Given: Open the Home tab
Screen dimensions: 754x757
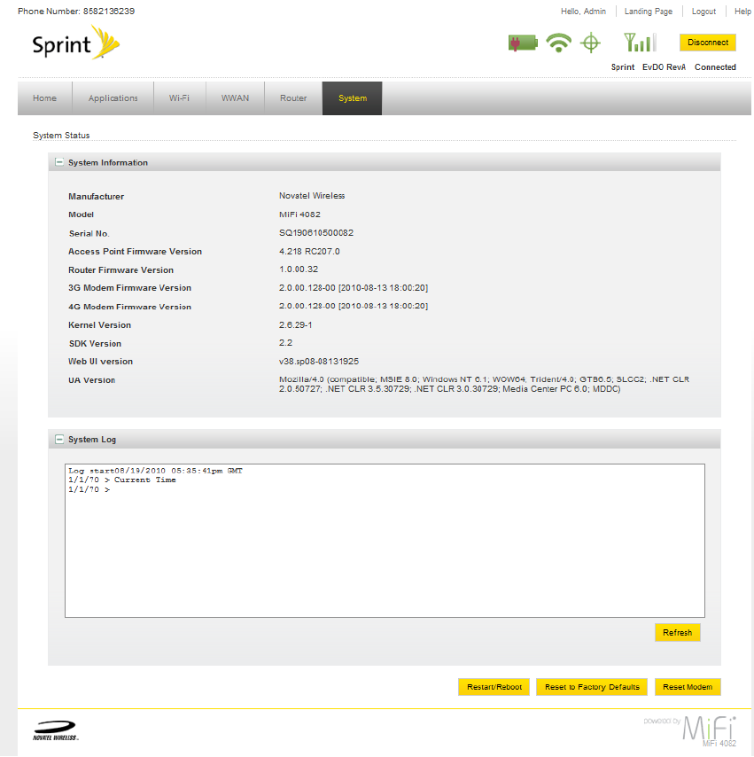Looking at the screenshot, I should point(45,98).
